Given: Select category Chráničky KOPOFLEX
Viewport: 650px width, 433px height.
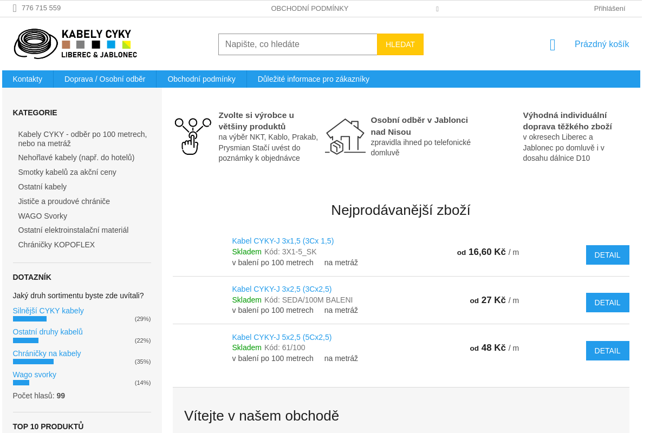Looking at the screenshot, I should 56,245.
